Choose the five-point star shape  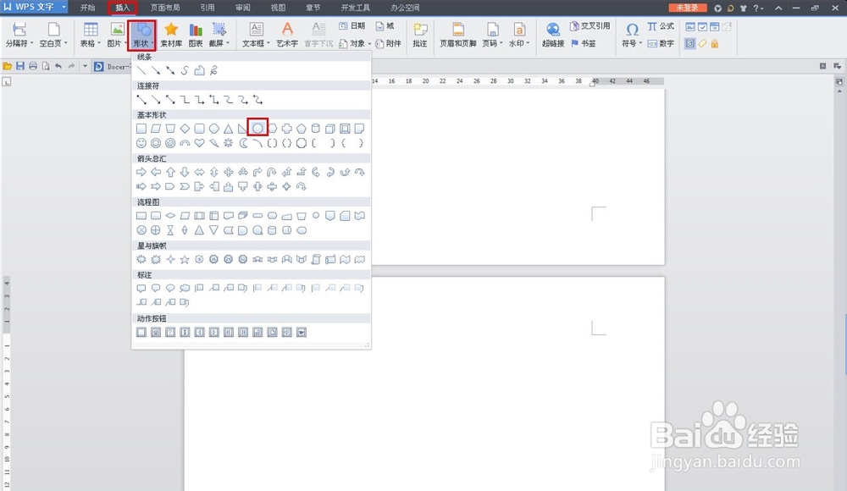coord(185,260)
